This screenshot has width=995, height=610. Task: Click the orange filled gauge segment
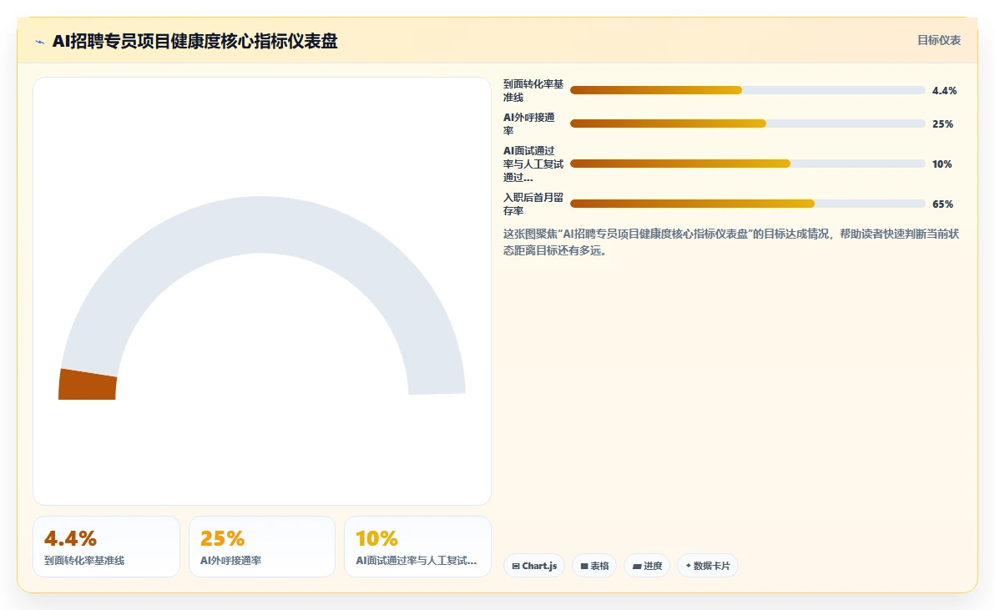point(88,385)
